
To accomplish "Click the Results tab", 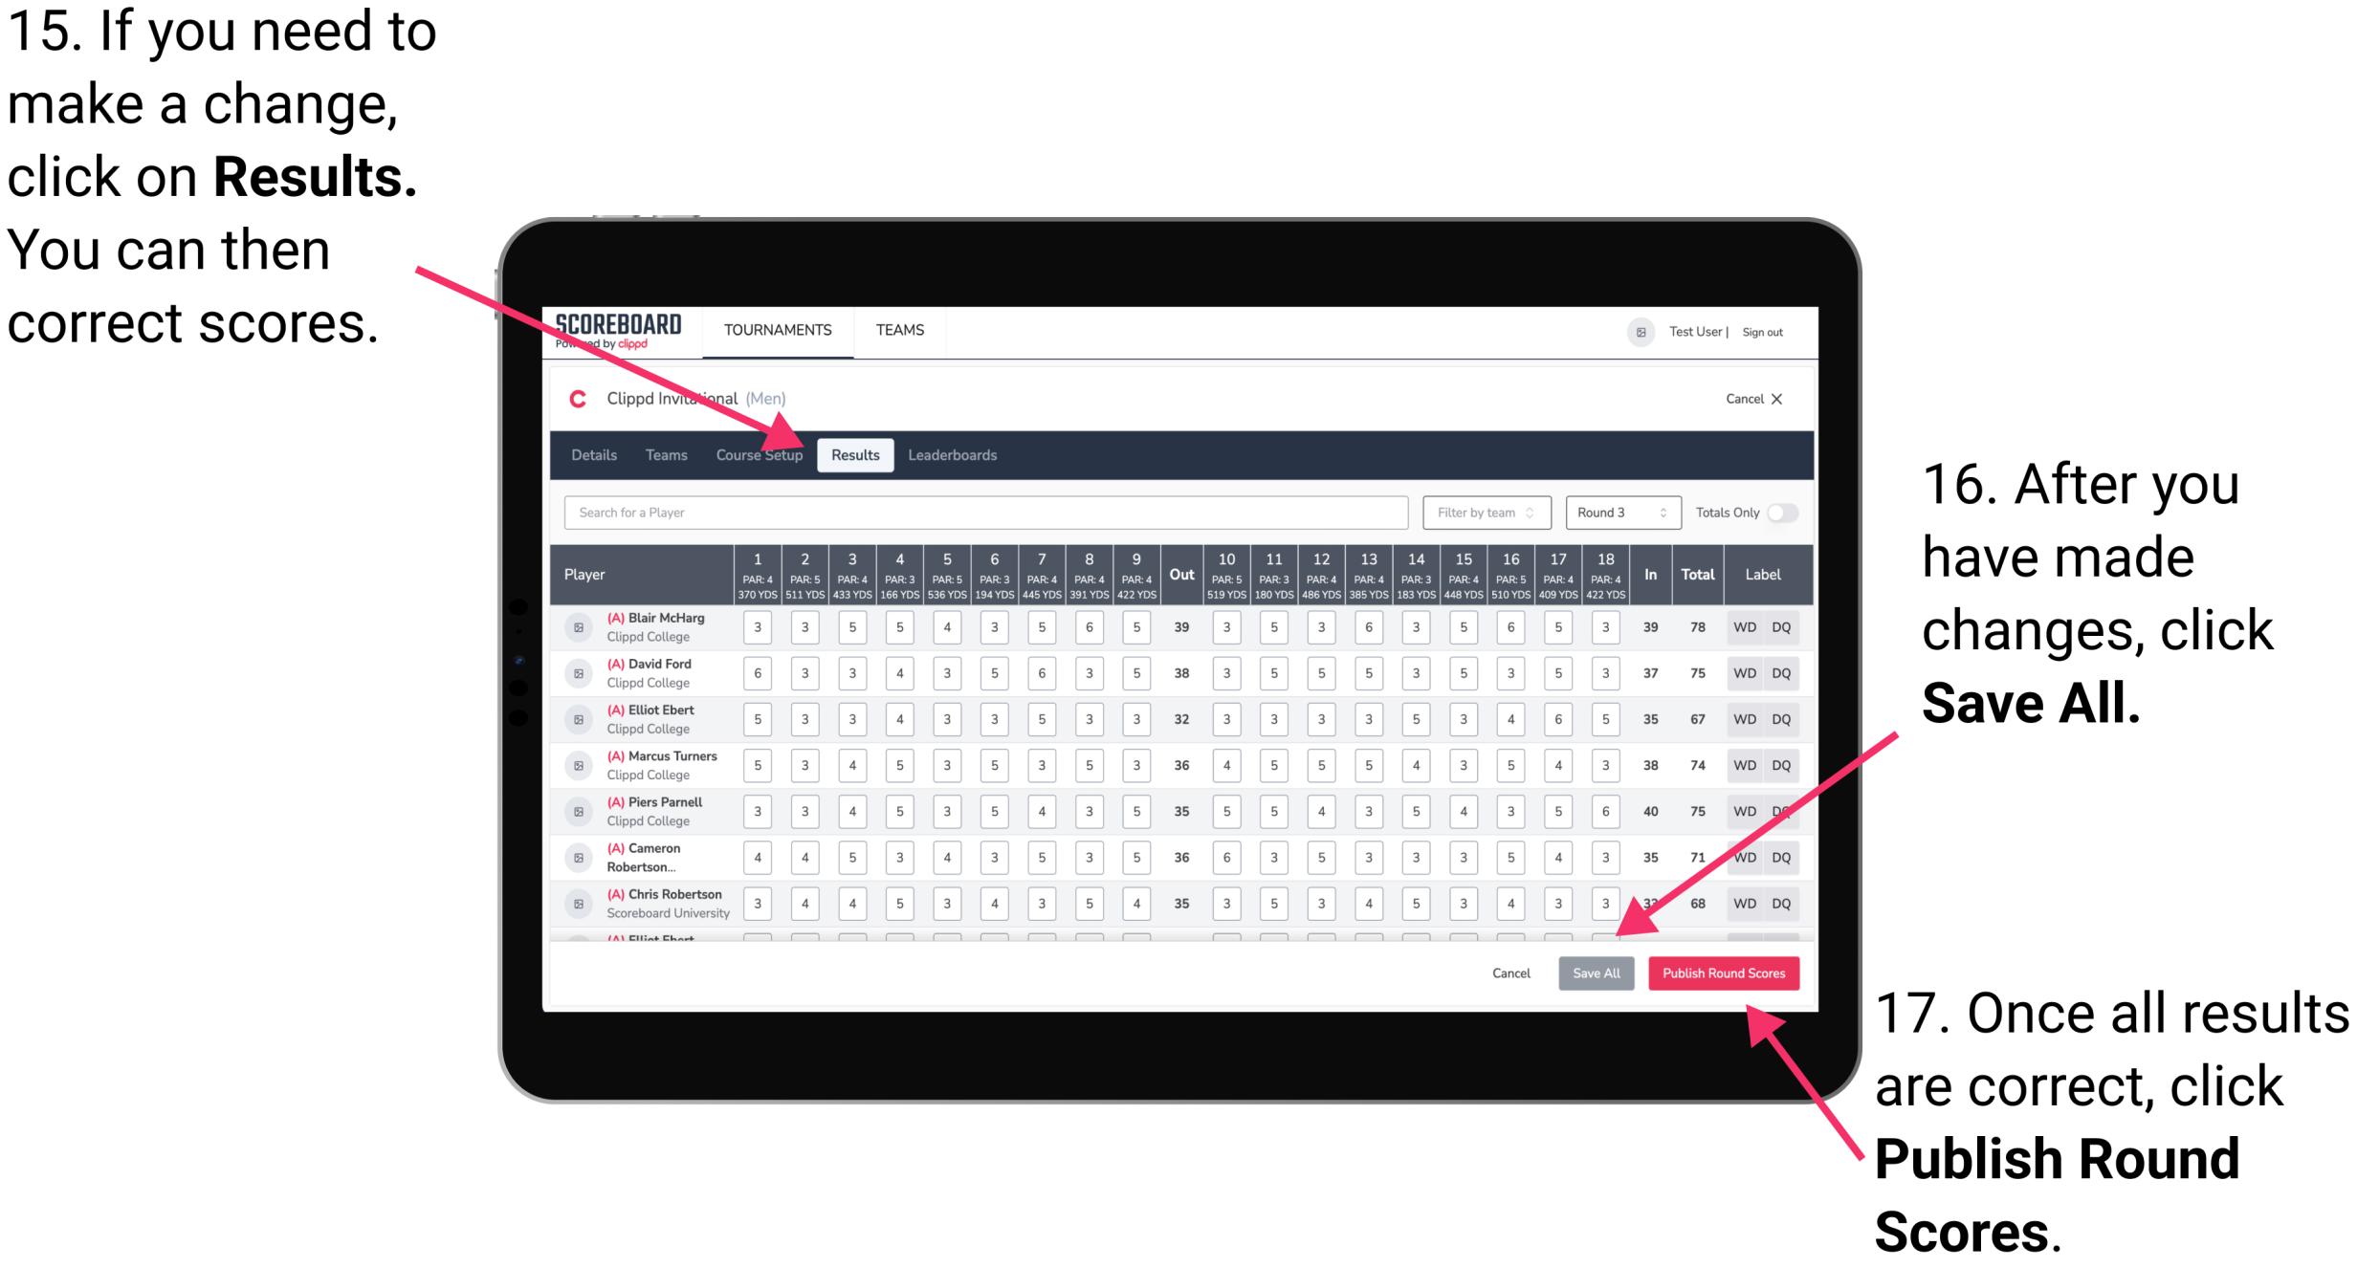I will 856,454.
